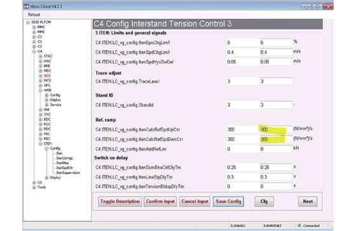Select the MDC tree item
Screen dimensions: 356x231
point(47,70)
